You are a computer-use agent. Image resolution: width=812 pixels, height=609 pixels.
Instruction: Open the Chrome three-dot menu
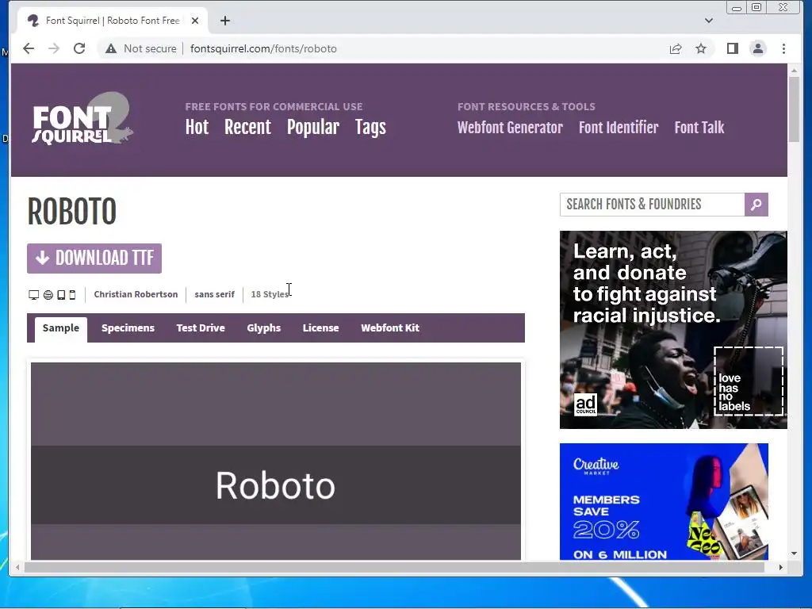pos(783,48)
